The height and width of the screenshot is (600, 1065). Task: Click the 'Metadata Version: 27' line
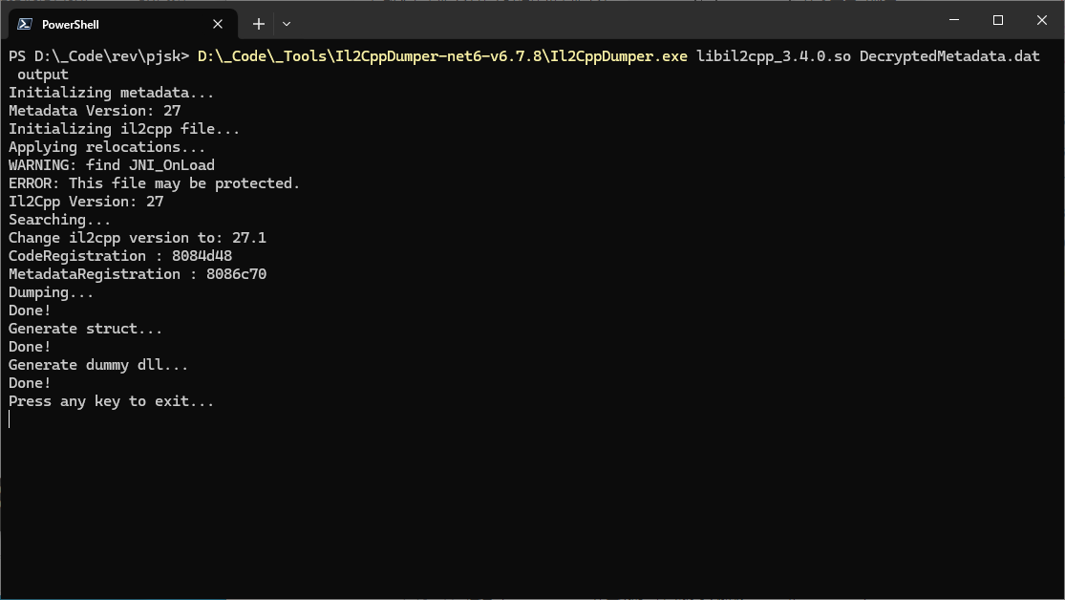95,111
